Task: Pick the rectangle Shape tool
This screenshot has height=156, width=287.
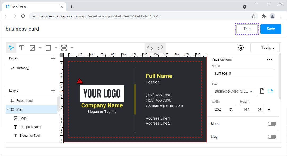Action: coord(48,48)
